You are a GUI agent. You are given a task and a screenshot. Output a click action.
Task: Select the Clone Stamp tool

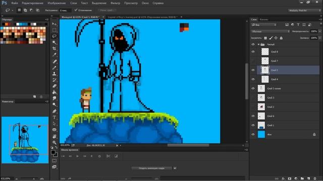coord(54,74)
